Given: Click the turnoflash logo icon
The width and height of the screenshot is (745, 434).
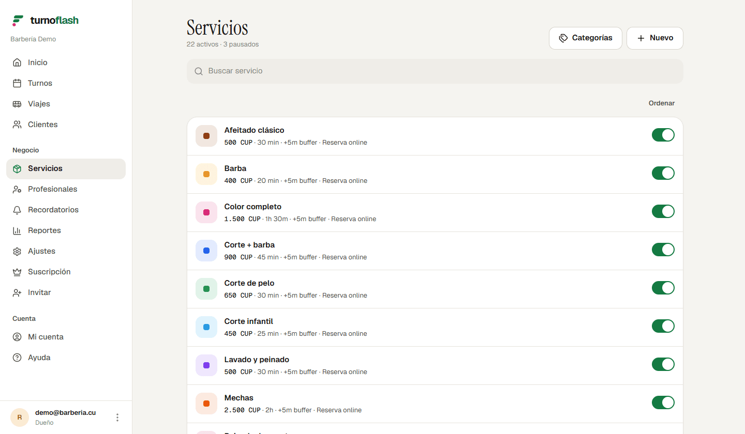Looking at the screenshot, I should pos(18,21).
